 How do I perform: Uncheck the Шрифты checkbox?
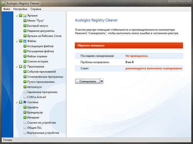(x=25, y=107)
